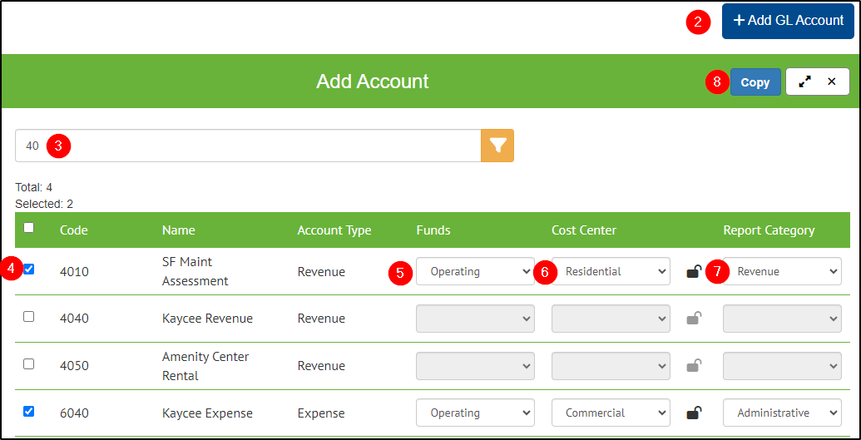The image size is (861, 440).
Task: Click the SF Maint Assessment name
Action: [195, 271]
